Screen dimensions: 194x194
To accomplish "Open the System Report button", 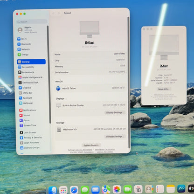I will [x=91, y=145].
